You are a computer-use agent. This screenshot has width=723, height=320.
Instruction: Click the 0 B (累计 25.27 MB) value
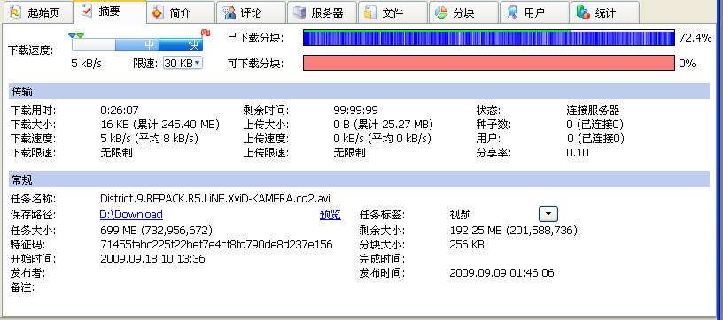(x=383, y=125)
